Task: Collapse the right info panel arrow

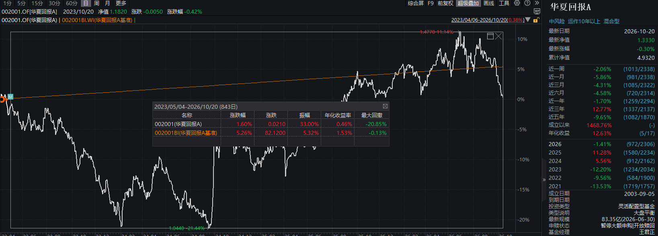Action: 544,180
